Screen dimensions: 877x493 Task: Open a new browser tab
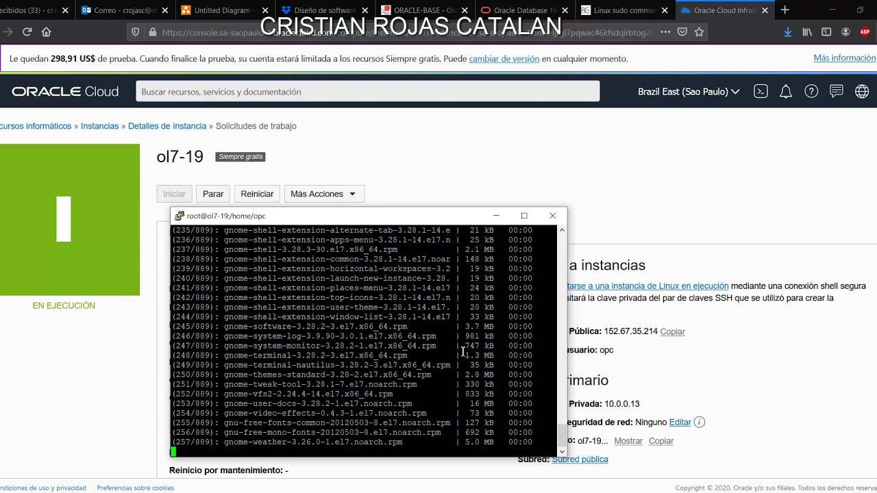click(785, 10)
